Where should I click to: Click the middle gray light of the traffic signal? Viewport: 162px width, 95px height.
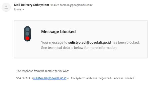click(x=27, y=34)
